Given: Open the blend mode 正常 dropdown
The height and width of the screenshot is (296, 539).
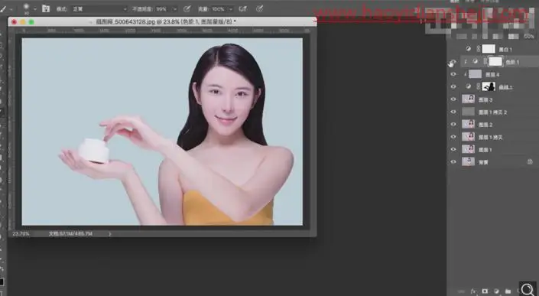Looking at the screenshot, I should coord(99,9).
